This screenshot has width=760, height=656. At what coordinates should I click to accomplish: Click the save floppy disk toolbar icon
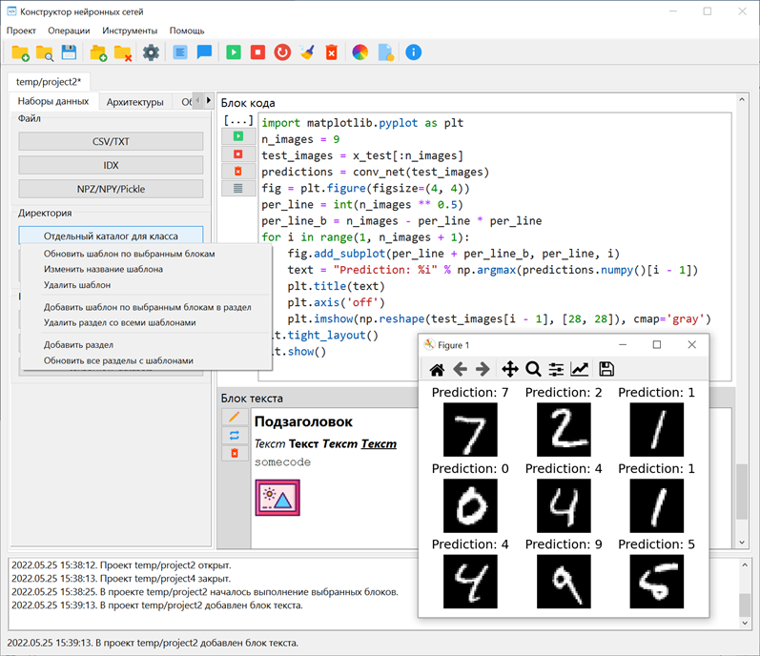tap(69, 52)
